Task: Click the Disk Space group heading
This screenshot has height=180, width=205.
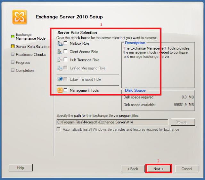Action: point(135,90)
